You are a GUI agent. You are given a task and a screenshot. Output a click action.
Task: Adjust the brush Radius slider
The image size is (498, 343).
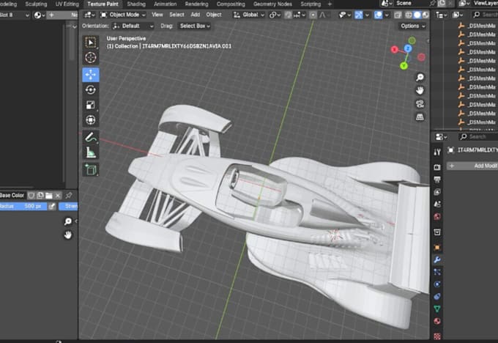pyautogui.click(x=23, y=206)
